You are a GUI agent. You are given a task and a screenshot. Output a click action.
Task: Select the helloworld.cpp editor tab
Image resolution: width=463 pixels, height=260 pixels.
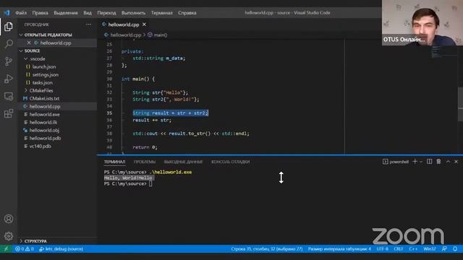(124, 25)
